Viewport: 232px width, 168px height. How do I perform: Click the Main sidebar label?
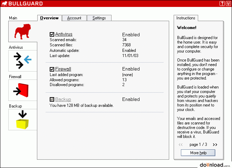13,18
